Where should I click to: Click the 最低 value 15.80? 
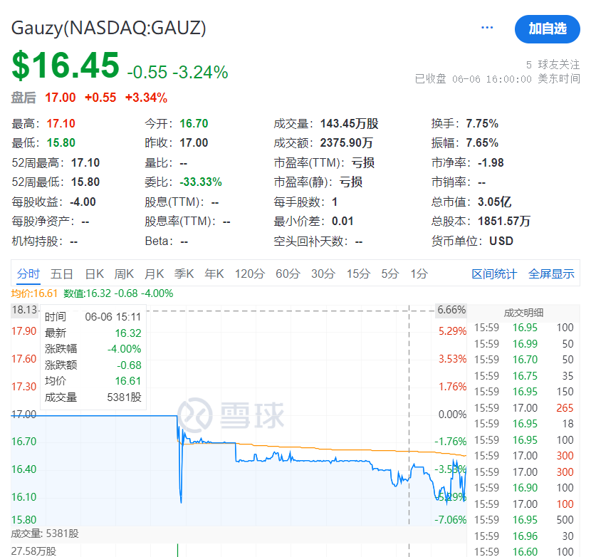(x=61, y=143)
